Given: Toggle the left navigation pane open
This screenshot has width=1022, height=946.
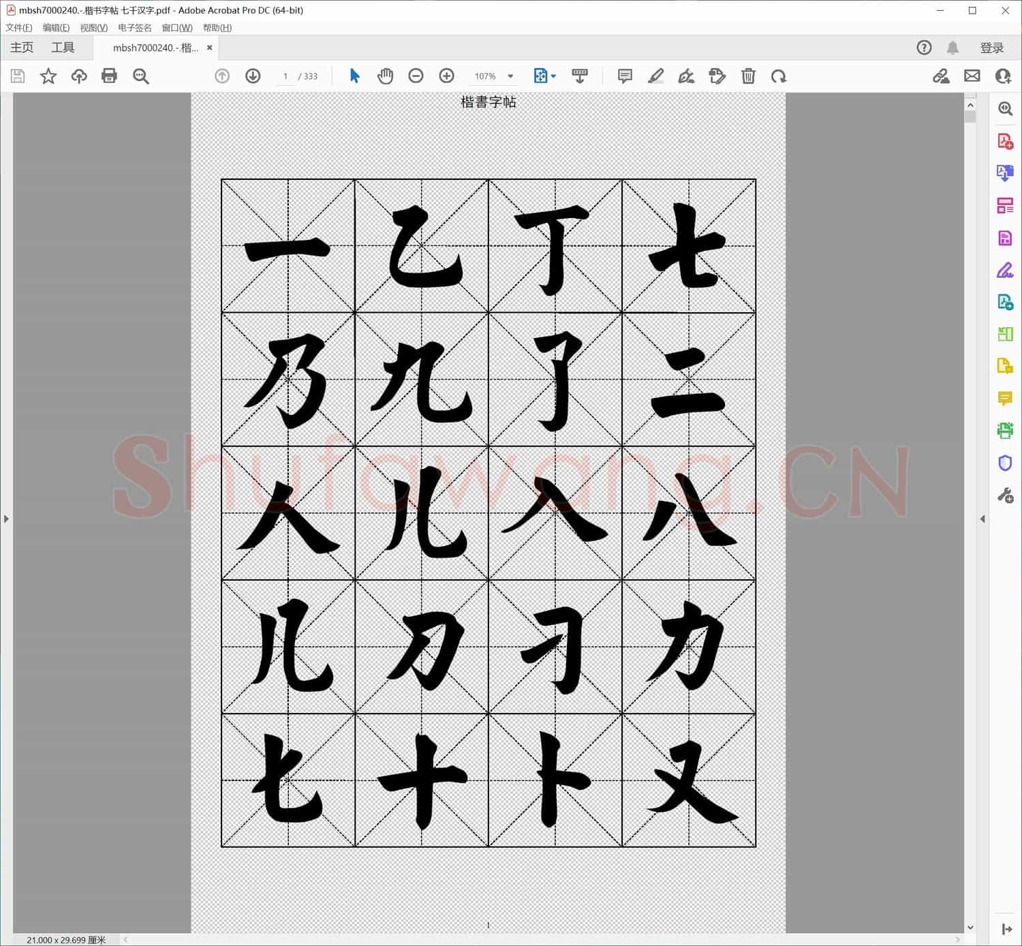Looking at the screenshot, I should [6, 518].
